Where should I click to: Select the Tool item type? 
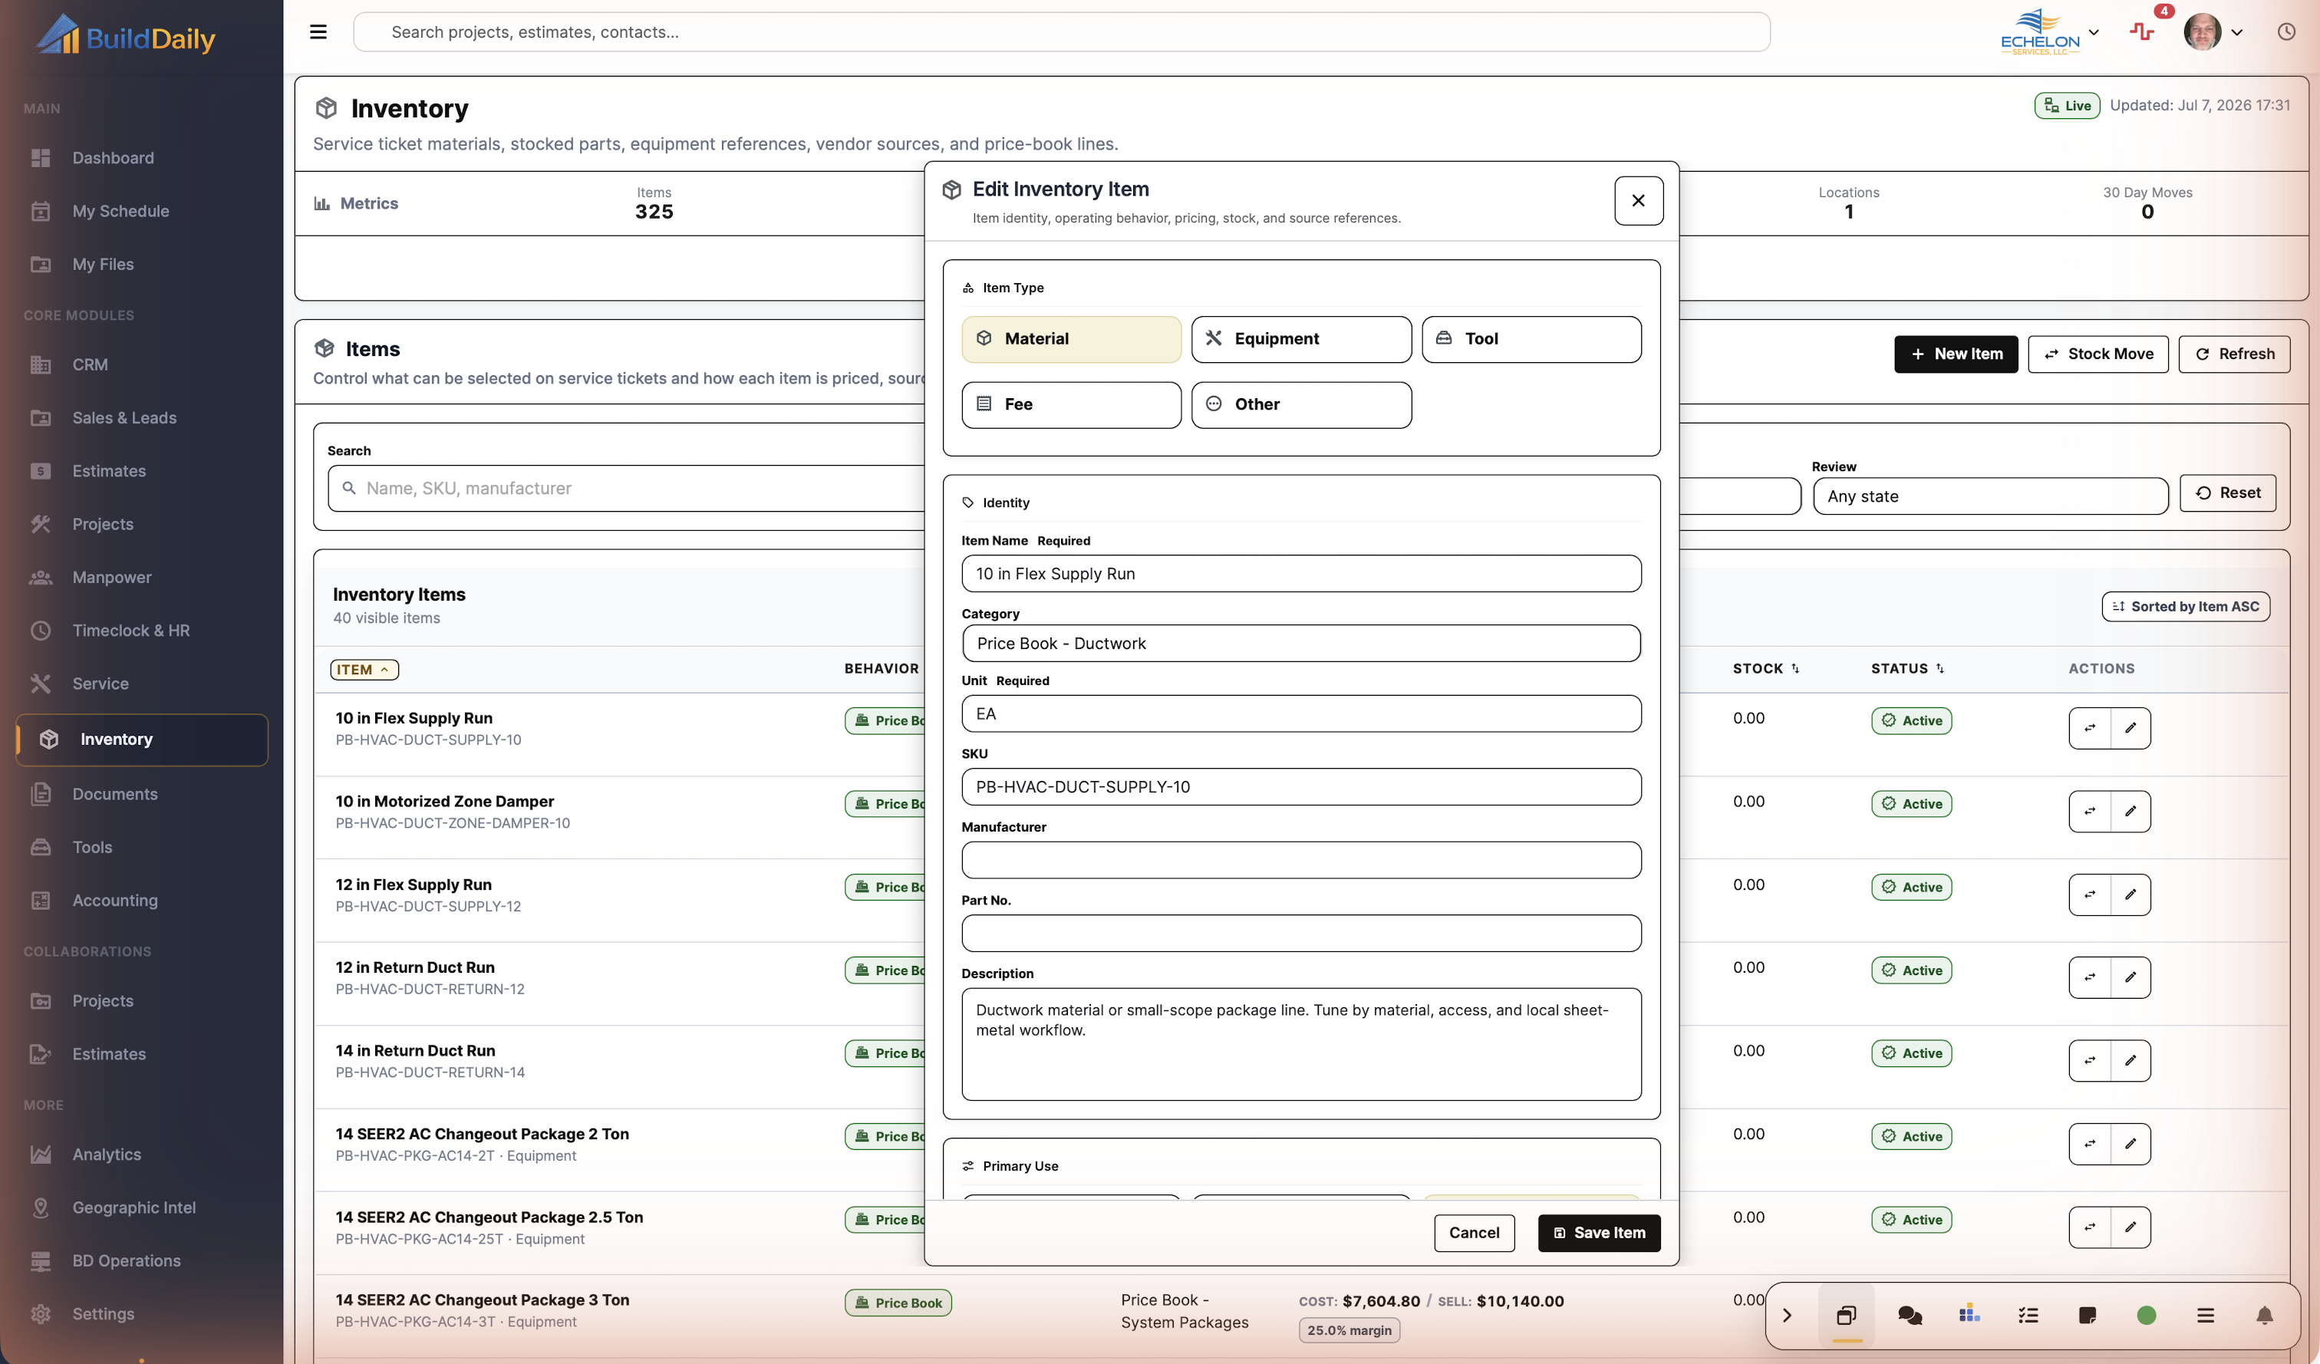[1531, 339]
